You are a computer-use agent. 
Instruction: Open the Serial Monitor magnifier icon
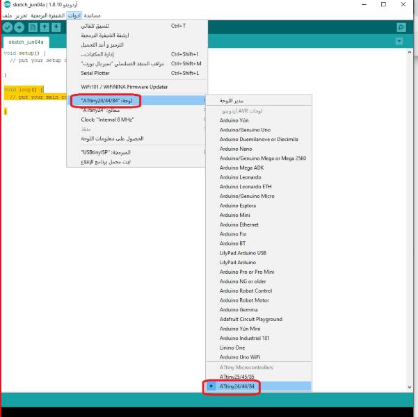pos(401,27)
